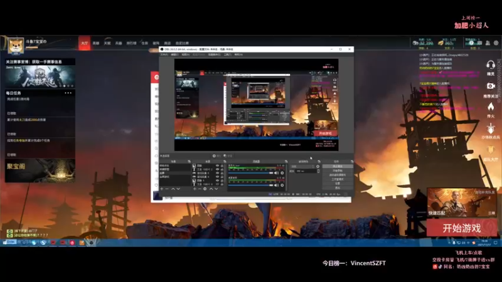
Task: Toggle visibility eye of the bottom source row
Action: [217, 184]
